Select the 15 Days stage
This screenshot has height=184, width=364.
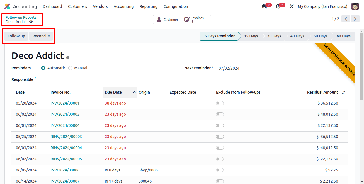(251, 36)
